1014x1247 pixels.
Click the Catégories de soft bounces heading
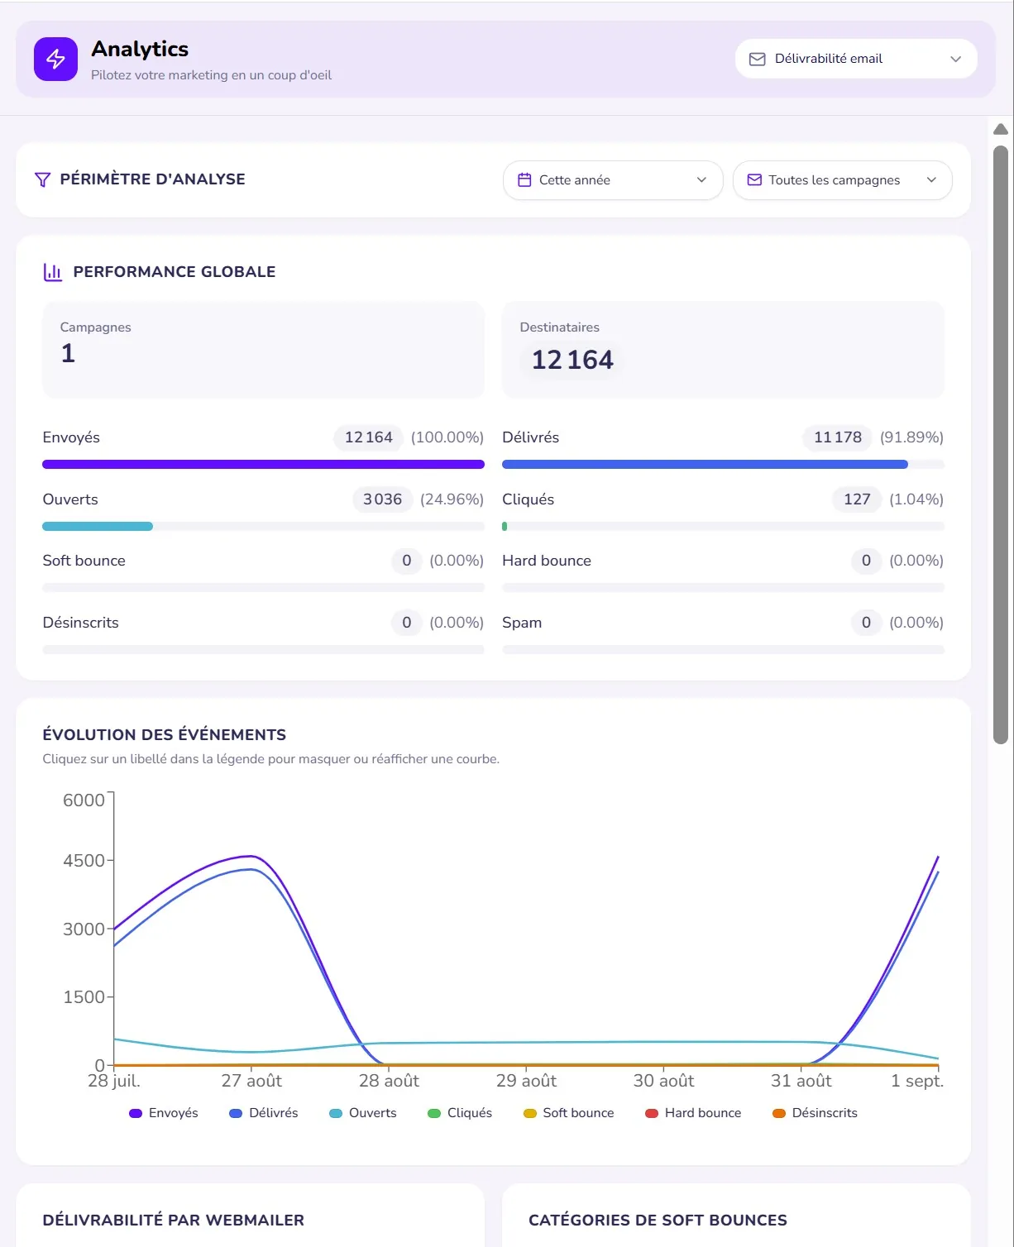click(x=658, y=1221)
